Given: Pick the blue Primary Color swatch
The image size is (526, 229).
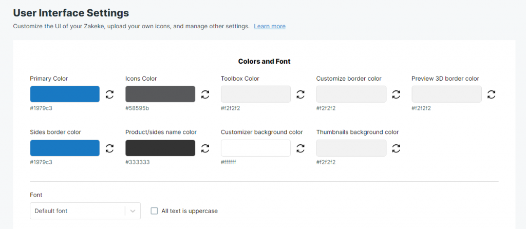Looking at the screenshot, I should click(x=65, y=94).
